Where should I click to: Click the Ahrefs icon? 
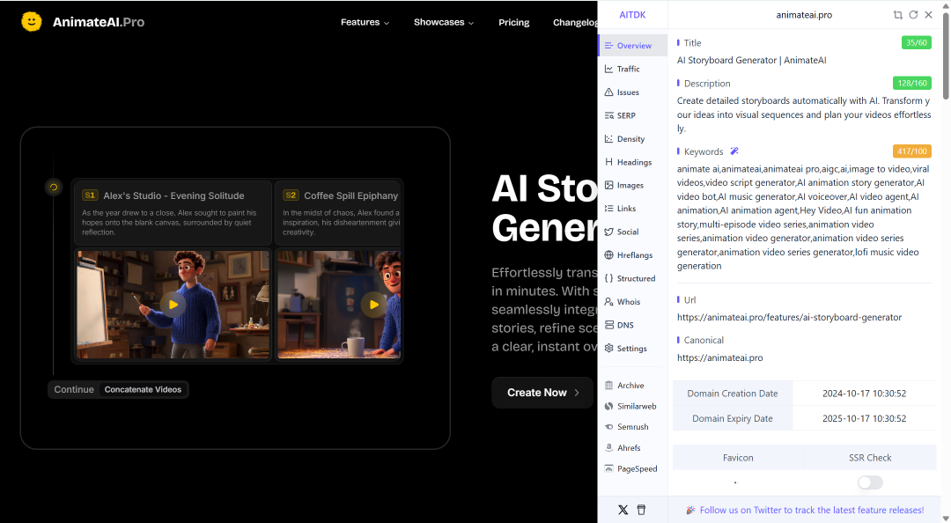(x=609, y=448)
